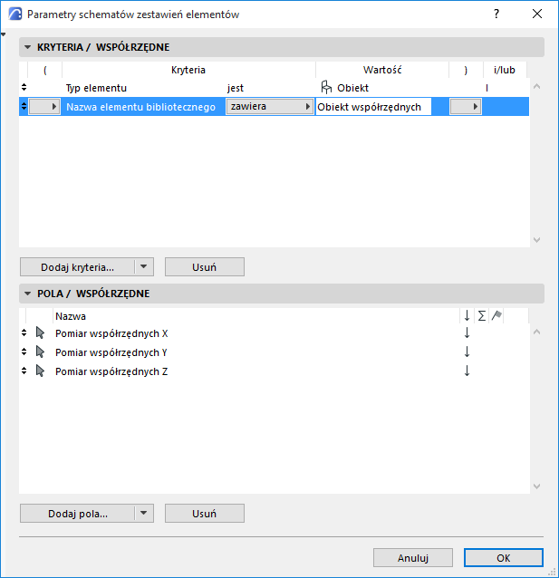
Task: Toggle sort order arrow for Pomiar współrzędnych X
Action: [x=467, y=333]
